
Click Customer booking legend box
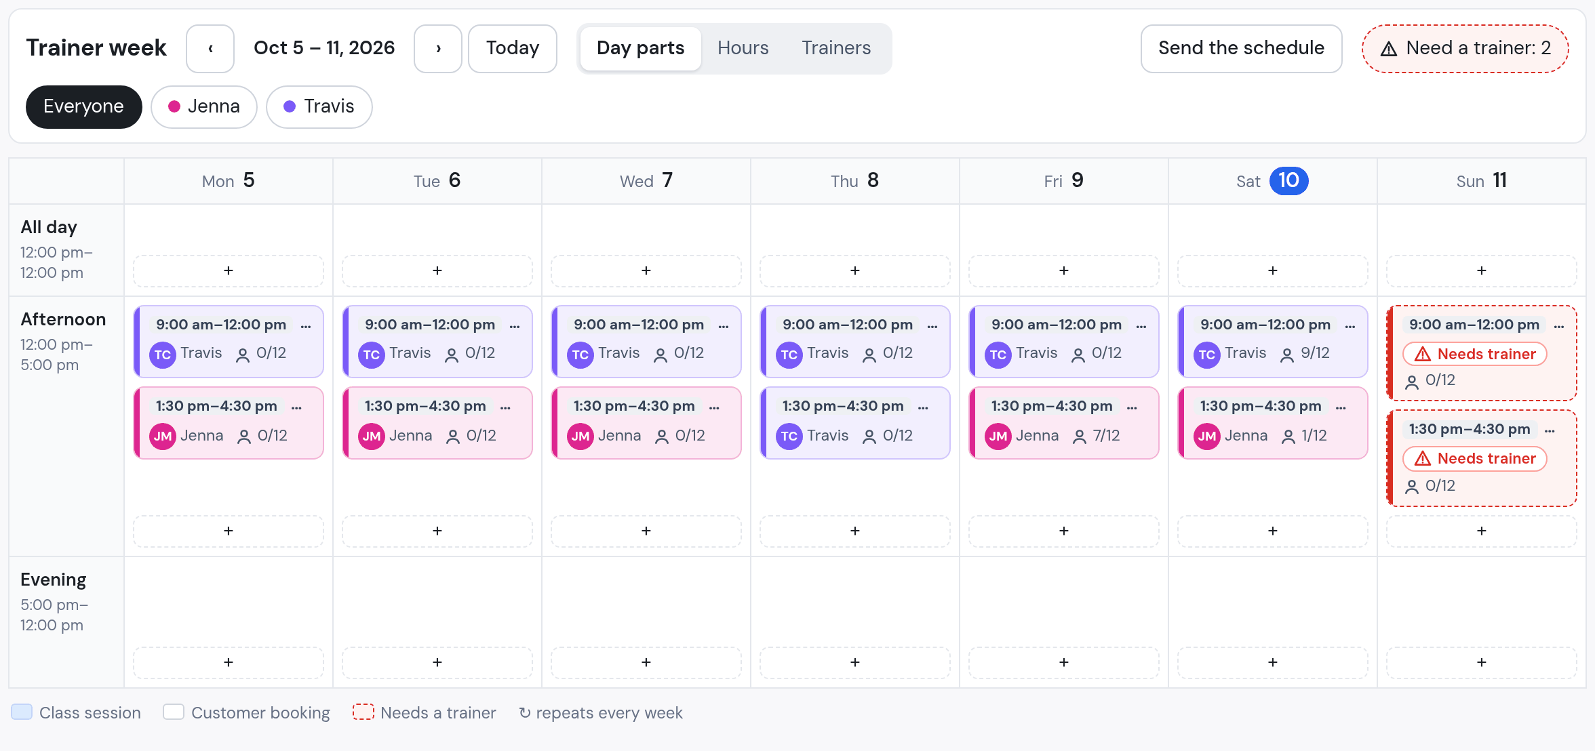click(174, 712)
